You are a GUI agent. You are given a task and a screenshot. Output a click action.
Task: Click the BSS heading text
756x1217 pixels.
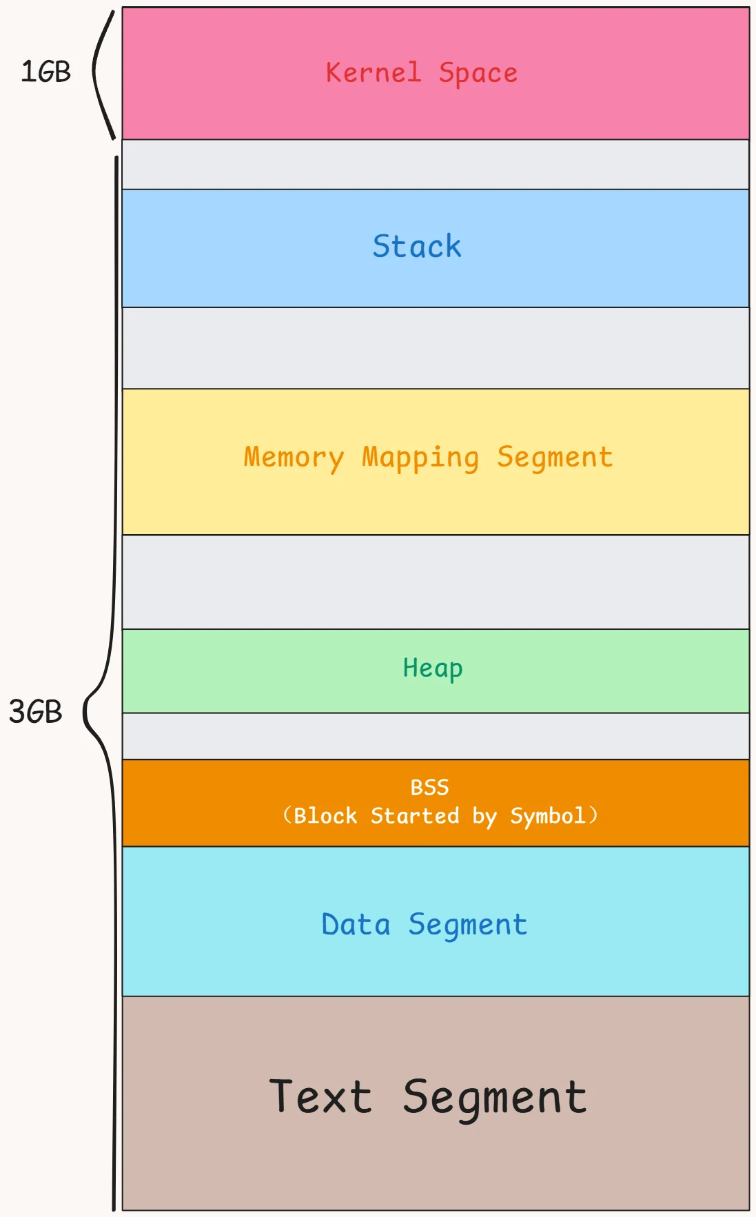(x=429, y=787)
